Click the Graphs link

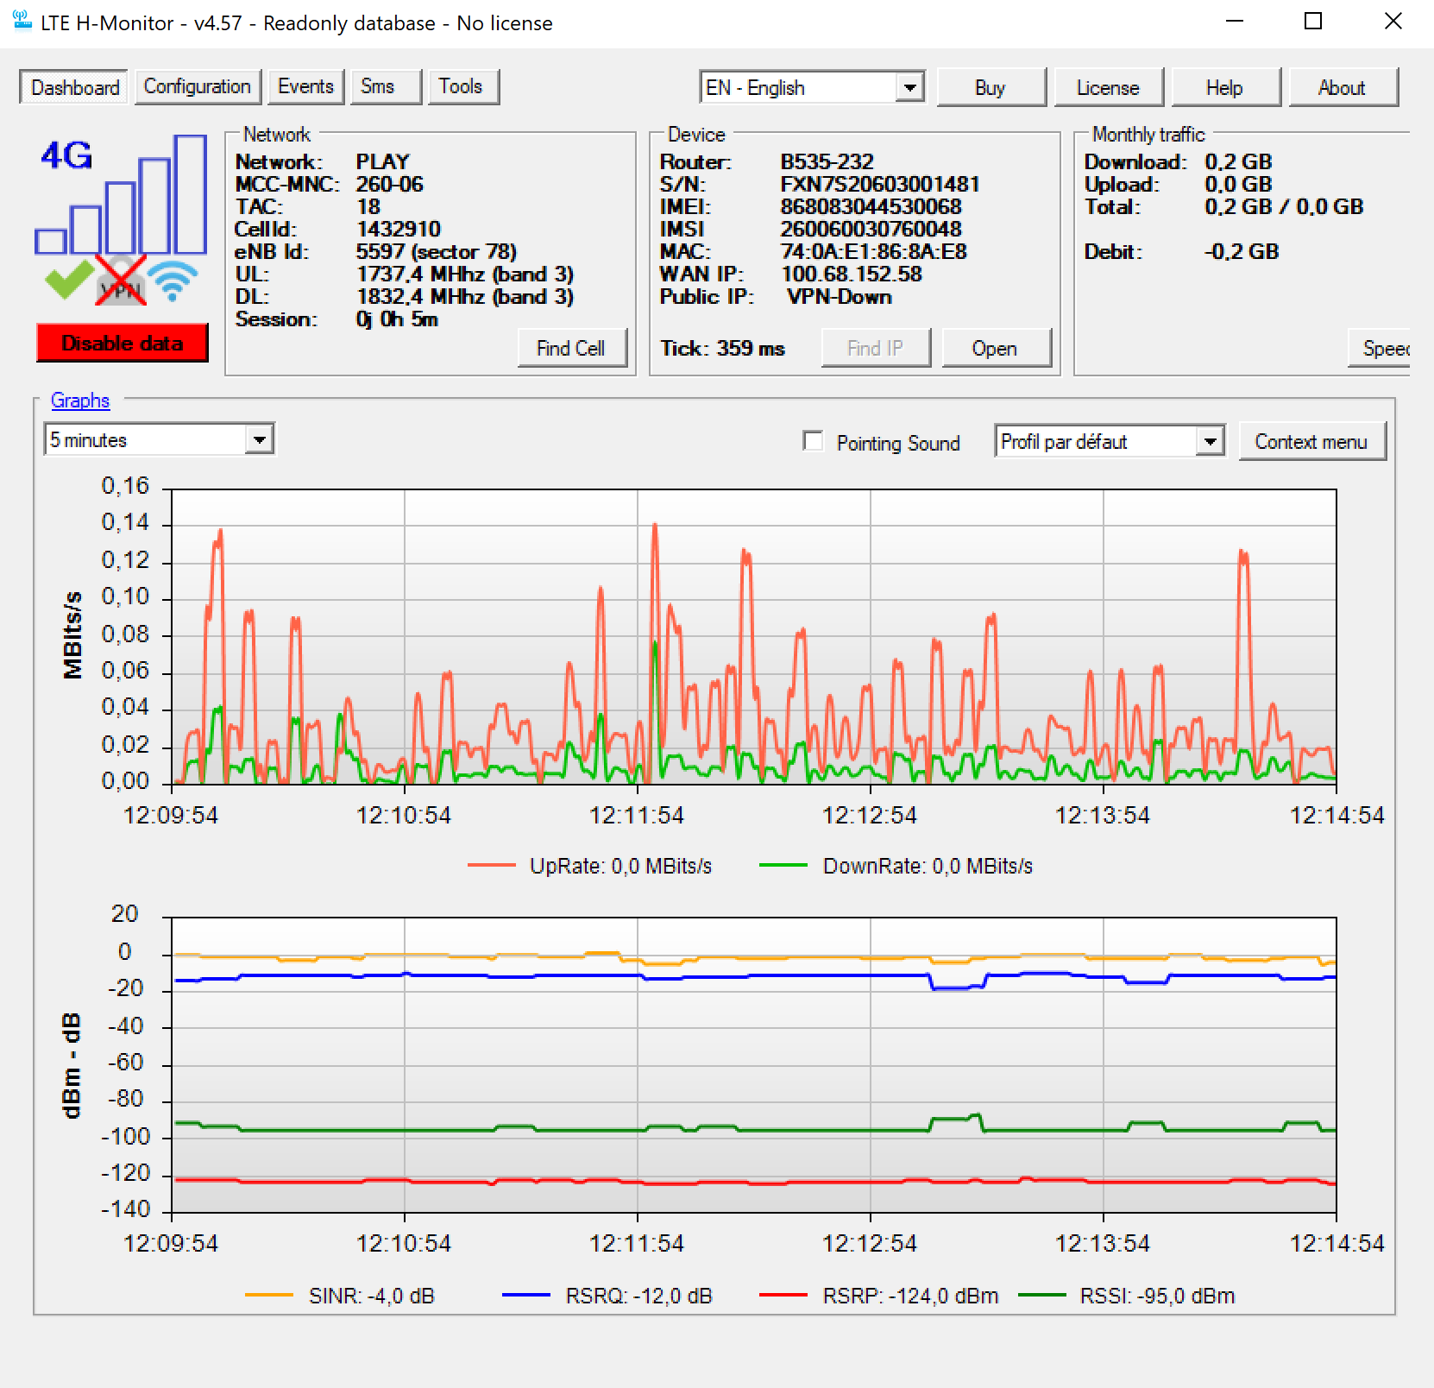pyautogui.click(x=80, y=400)
